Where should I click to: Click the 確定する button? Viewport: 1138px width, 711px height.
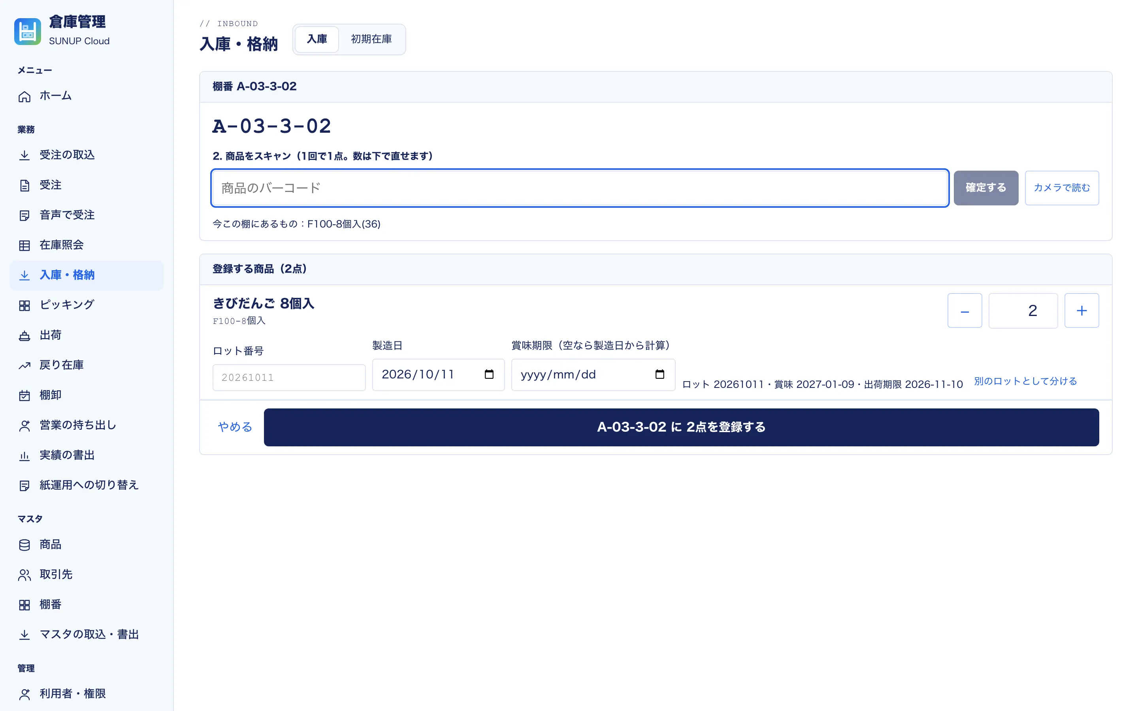click(985, 188)
